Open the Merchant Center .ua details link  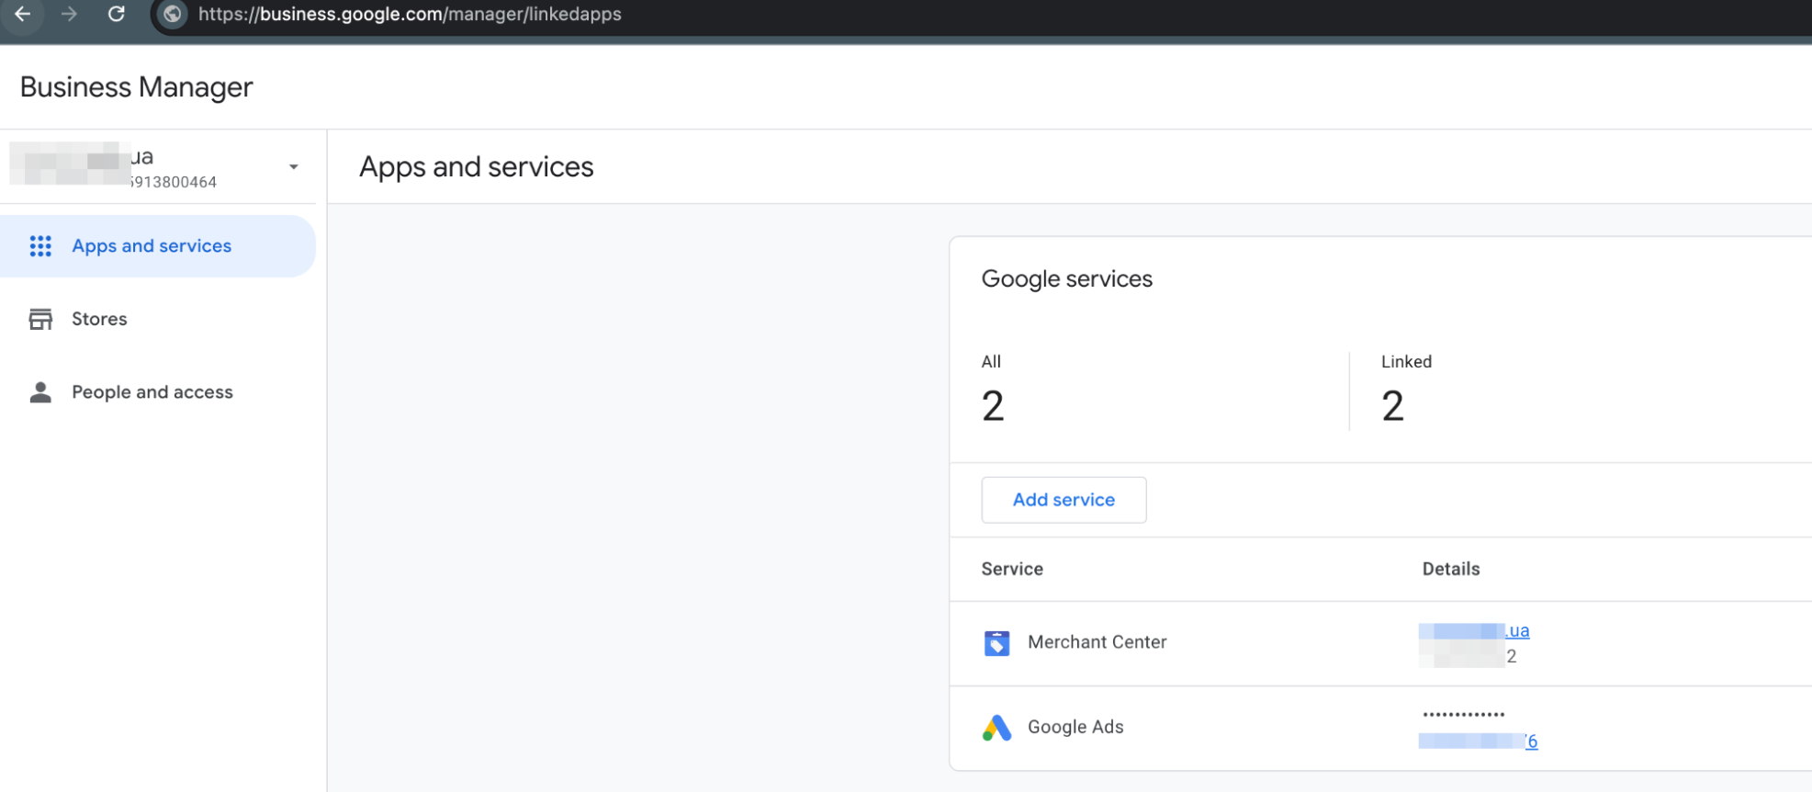1474,631
